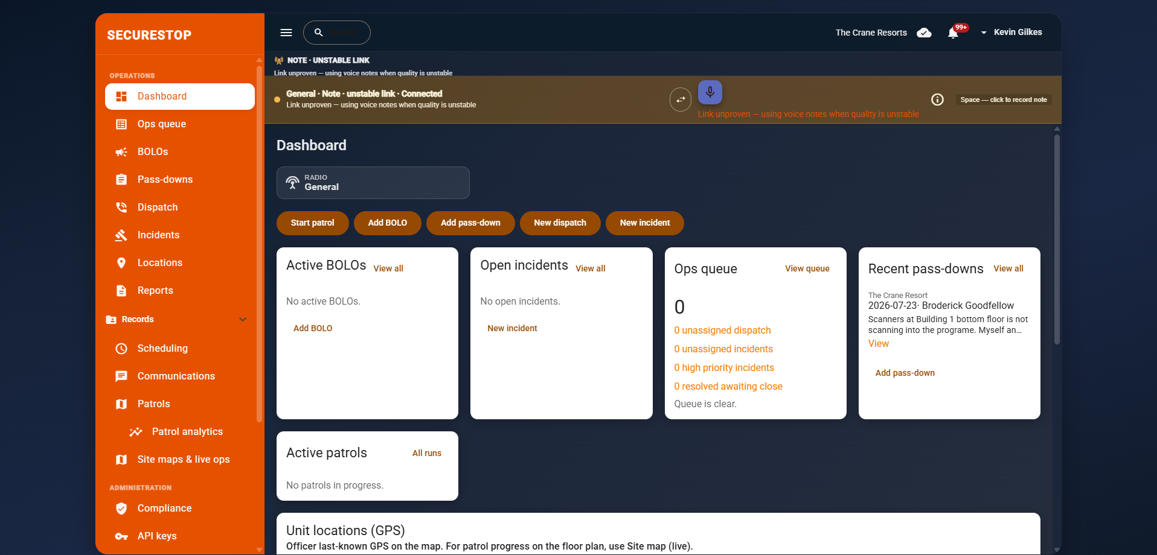Click the Dashboard grid icon in sidebar

(x=121, y=97)
